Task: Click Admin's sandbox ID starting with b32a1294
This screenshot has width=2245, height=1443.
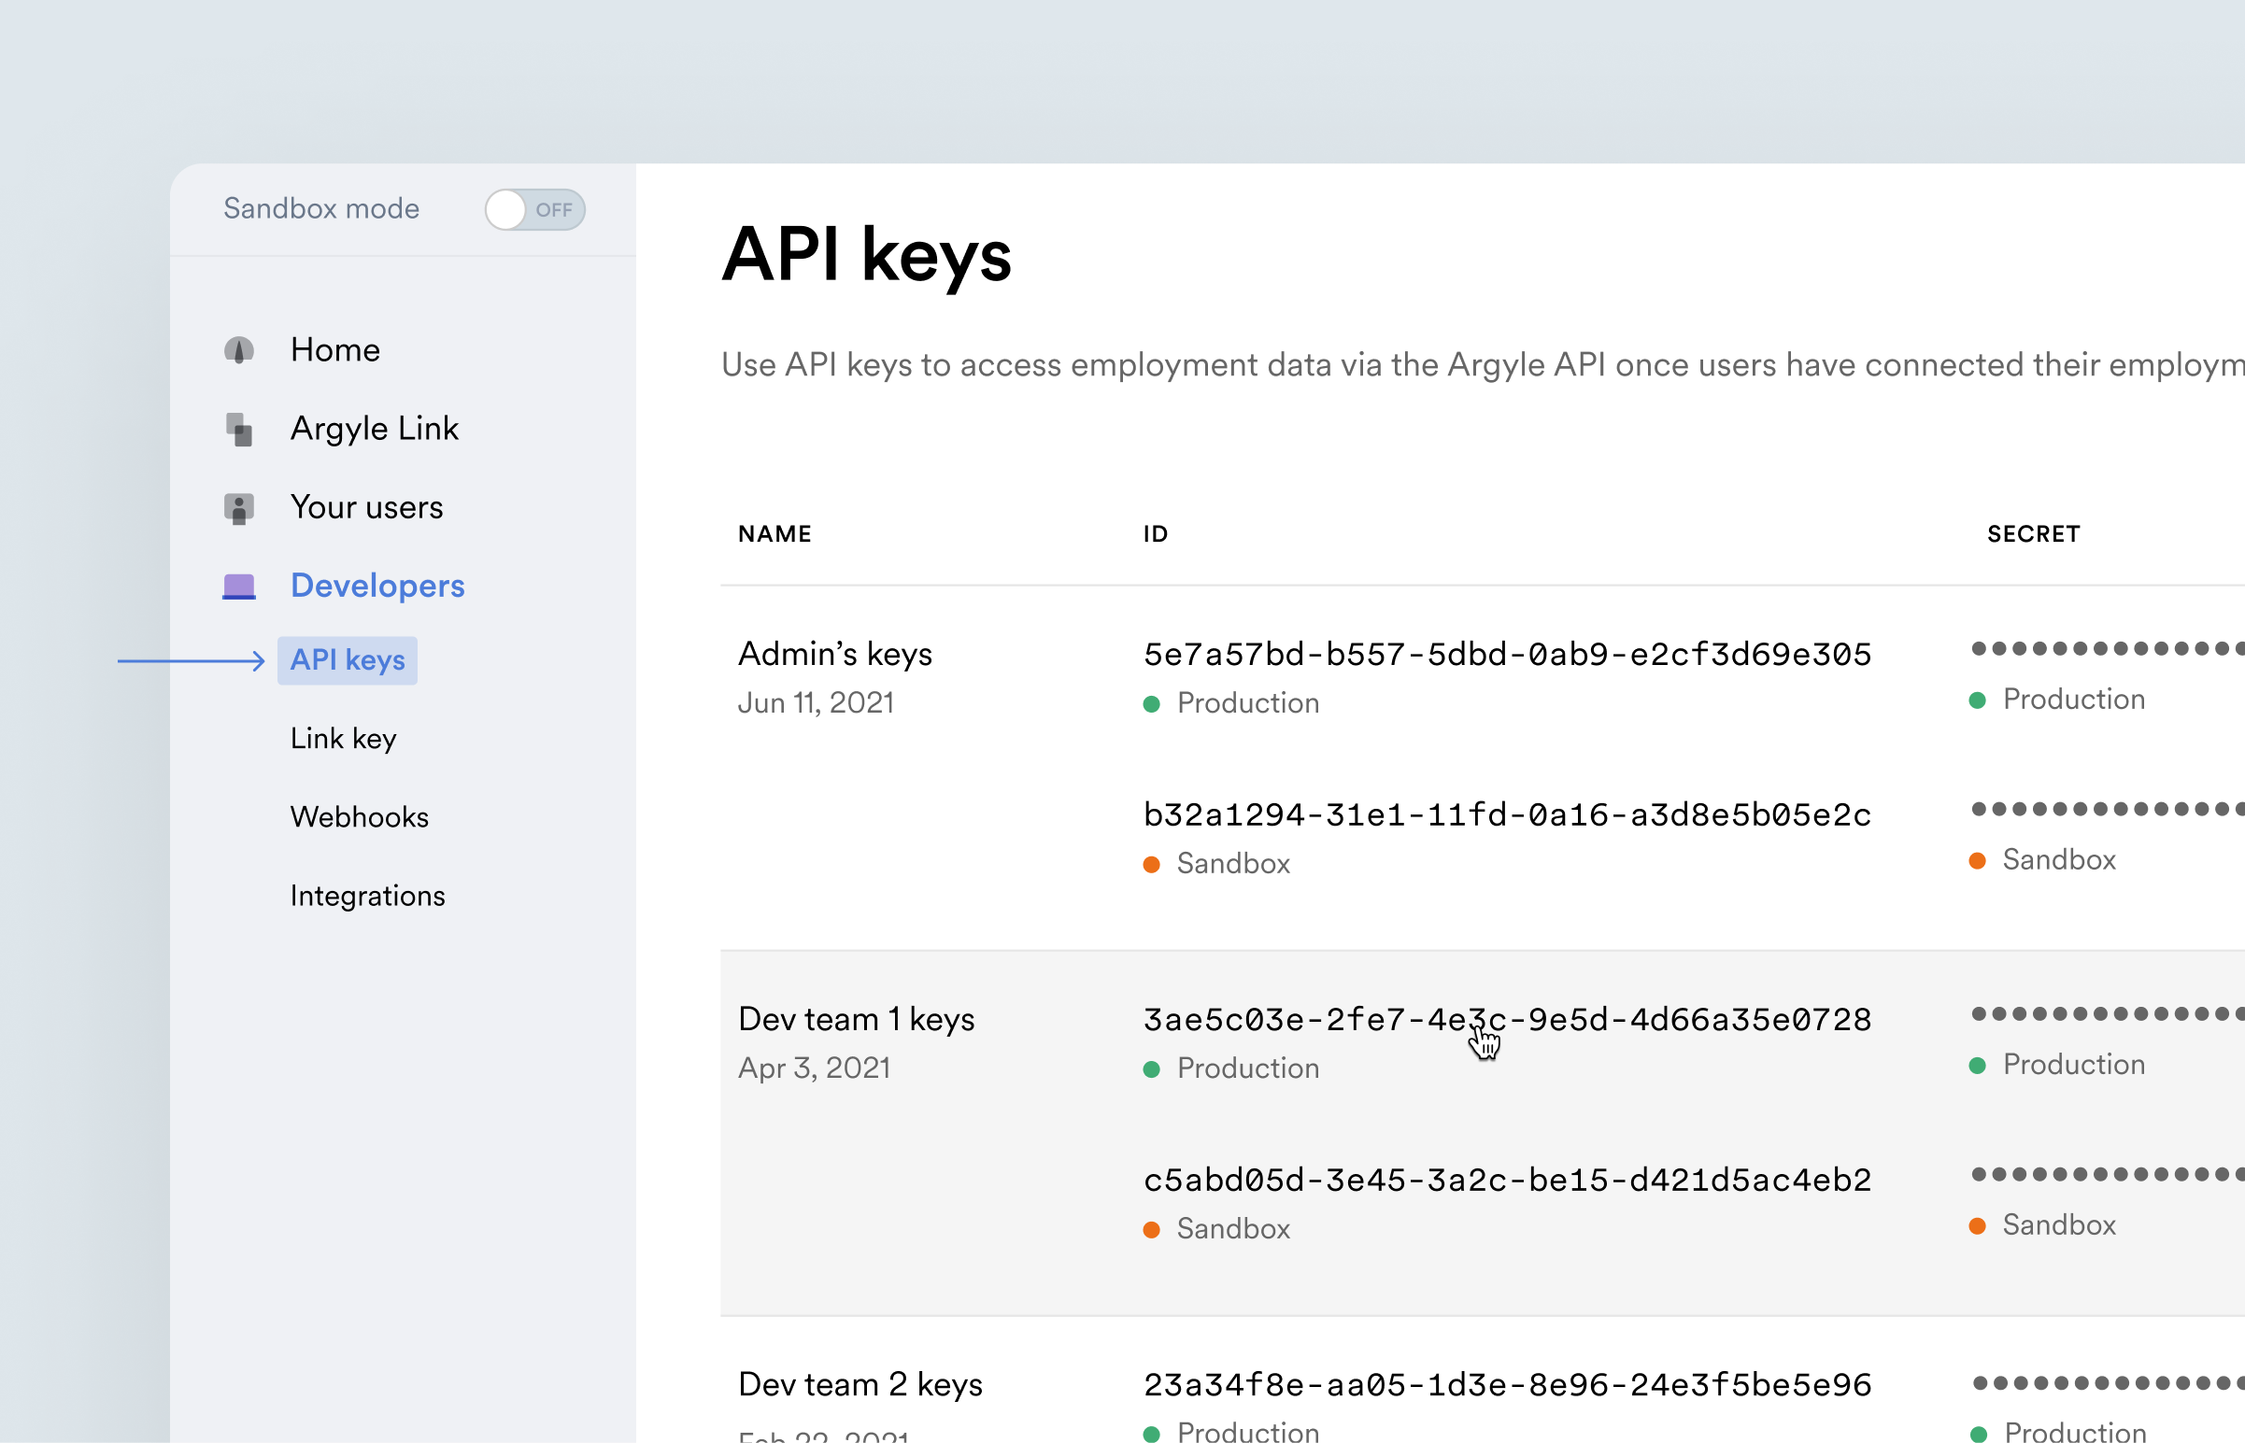Action: click(x=1506, y=815)
